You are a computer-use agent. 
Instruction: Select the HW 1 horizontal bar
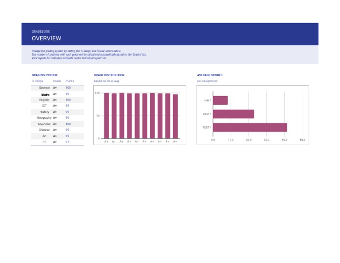(x=220, y=101)
